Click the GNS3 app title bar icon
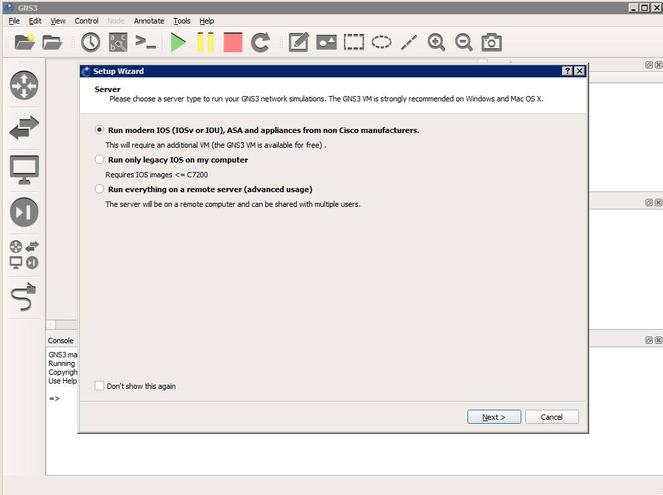 9,7
